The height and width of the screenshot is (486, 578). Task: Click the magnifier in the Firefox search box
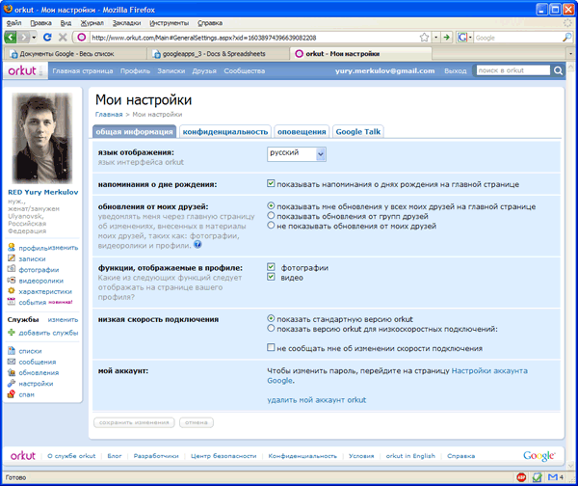[567, 38]
